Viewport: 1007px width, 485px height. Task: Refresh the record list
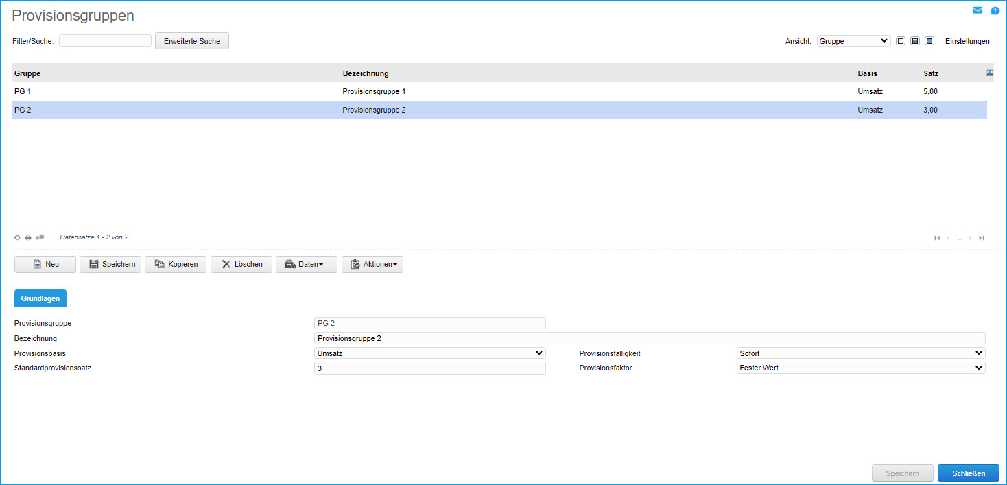click(x=18, y=237)
